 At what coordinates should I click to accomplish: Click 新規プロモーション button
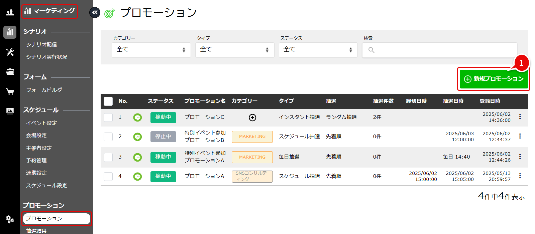[494, 79]
